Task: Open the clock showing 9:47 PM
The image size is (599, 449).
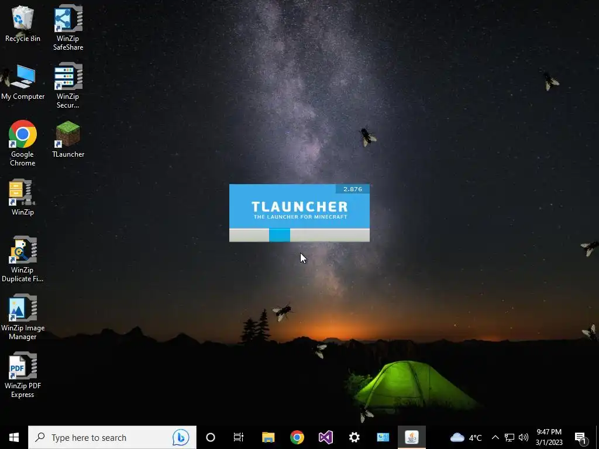Action: (x=549, y=437)
